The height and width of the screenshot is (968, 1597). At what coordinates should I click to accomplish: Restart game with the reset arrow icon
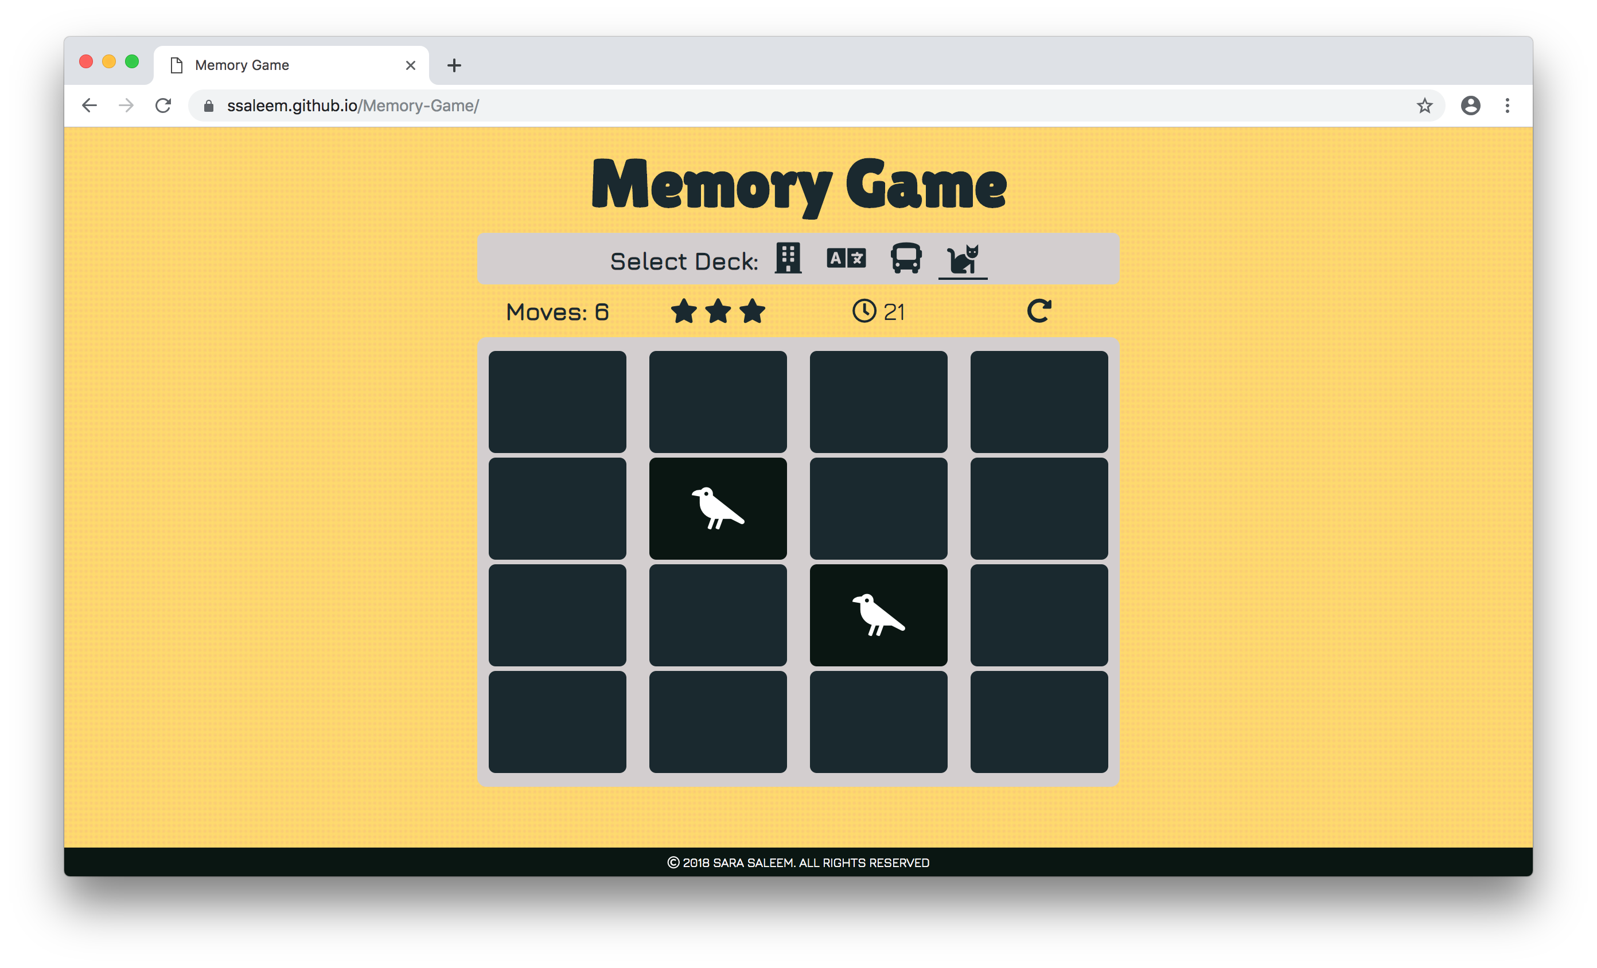(1039, 311)
